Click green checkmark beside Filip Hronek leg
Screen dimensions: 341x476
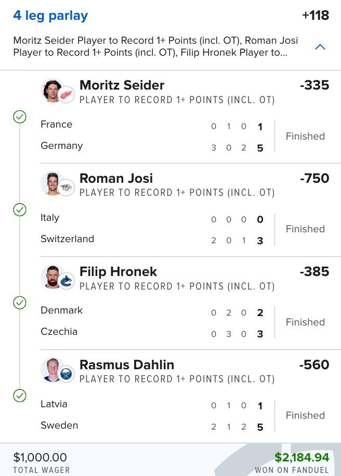coord(20,303)
